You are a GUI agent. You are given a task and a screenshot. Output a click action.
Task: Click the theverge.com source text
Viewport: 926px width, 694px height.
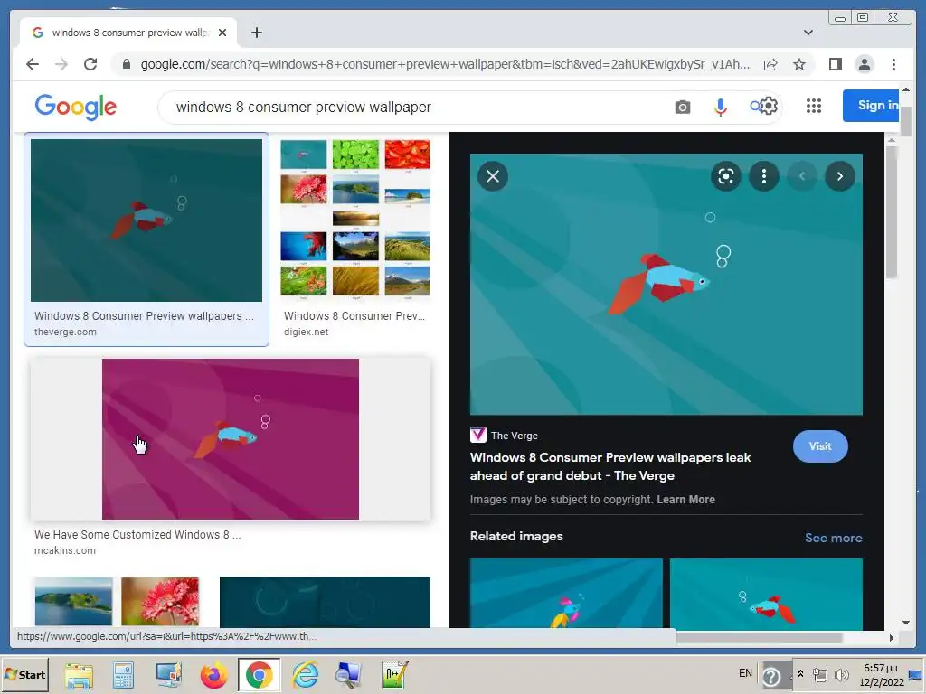[65, 332]
